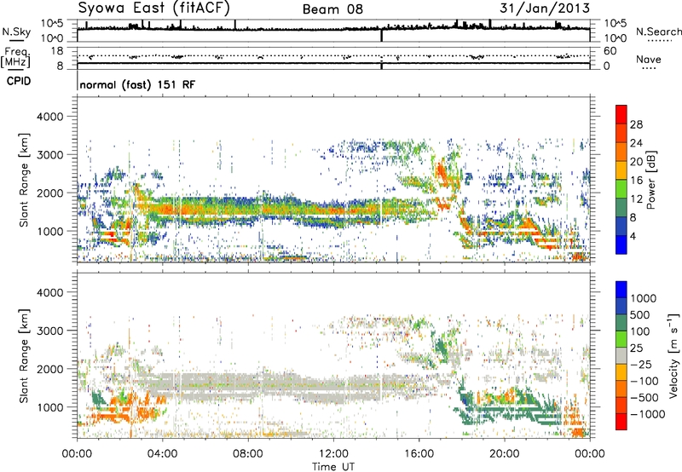Click the 'Velocity [m s-1]' colorbar label
The image size is (682, 472).
[x=673, y=356]
